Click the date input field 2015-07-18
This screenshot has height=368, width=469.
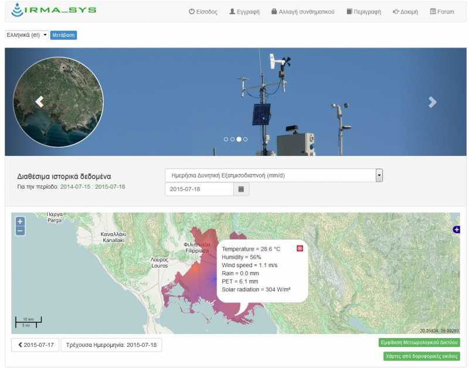199,189
